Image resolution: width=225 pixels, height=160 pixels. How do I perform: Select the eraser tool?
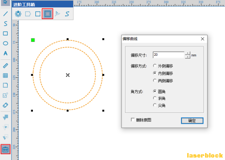click(x=5, y=105)
